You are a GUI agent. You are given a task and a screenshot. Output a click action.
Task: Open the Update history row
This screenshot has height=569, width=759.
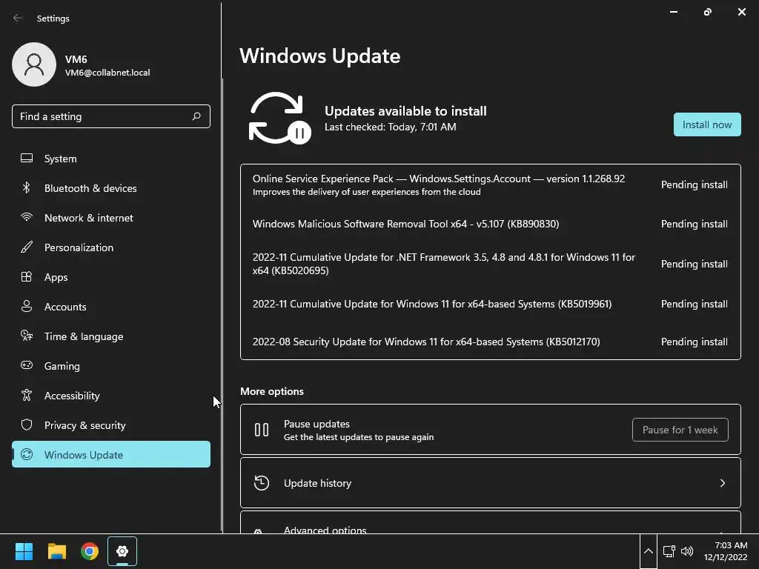point(491,483)
